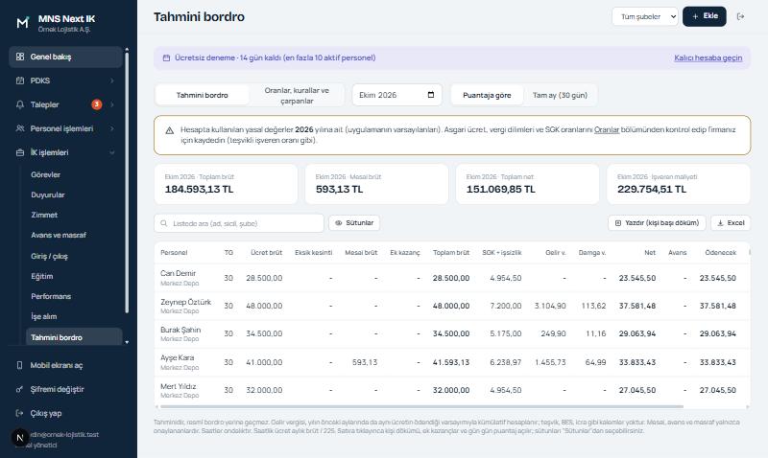Screen dimensions: 768x458
Task: Open the Ekim 2026 month field
Action: pyautogui.click(x=396, y=95)
